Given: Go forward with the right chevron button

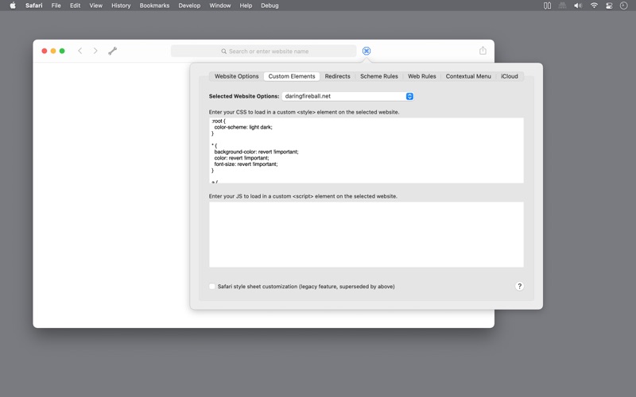Looking at the screenshot, I should [95, 51].
